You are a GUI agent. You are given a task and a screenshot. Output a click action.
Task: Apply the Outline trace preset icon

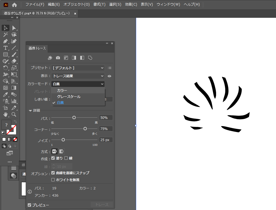click(90, 58)
